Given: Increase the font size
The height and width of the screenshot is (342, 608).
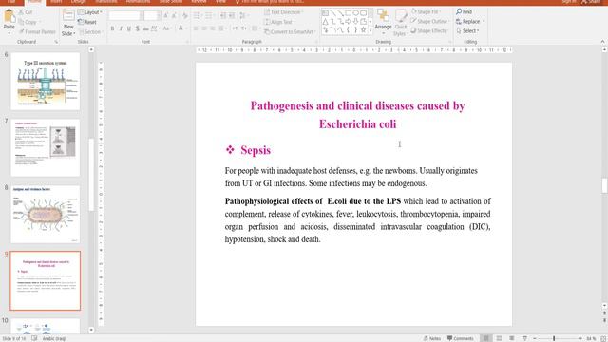Looking at the screenshot, I should click(x=166, y=15).
